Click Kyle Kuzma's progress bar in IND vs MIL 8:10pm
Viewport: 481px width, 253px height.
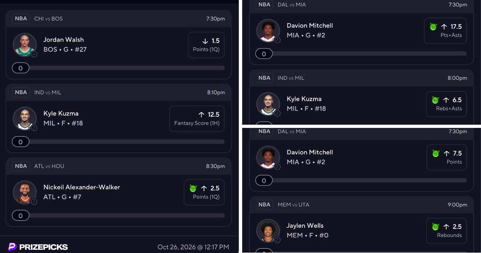pos(118,142)
